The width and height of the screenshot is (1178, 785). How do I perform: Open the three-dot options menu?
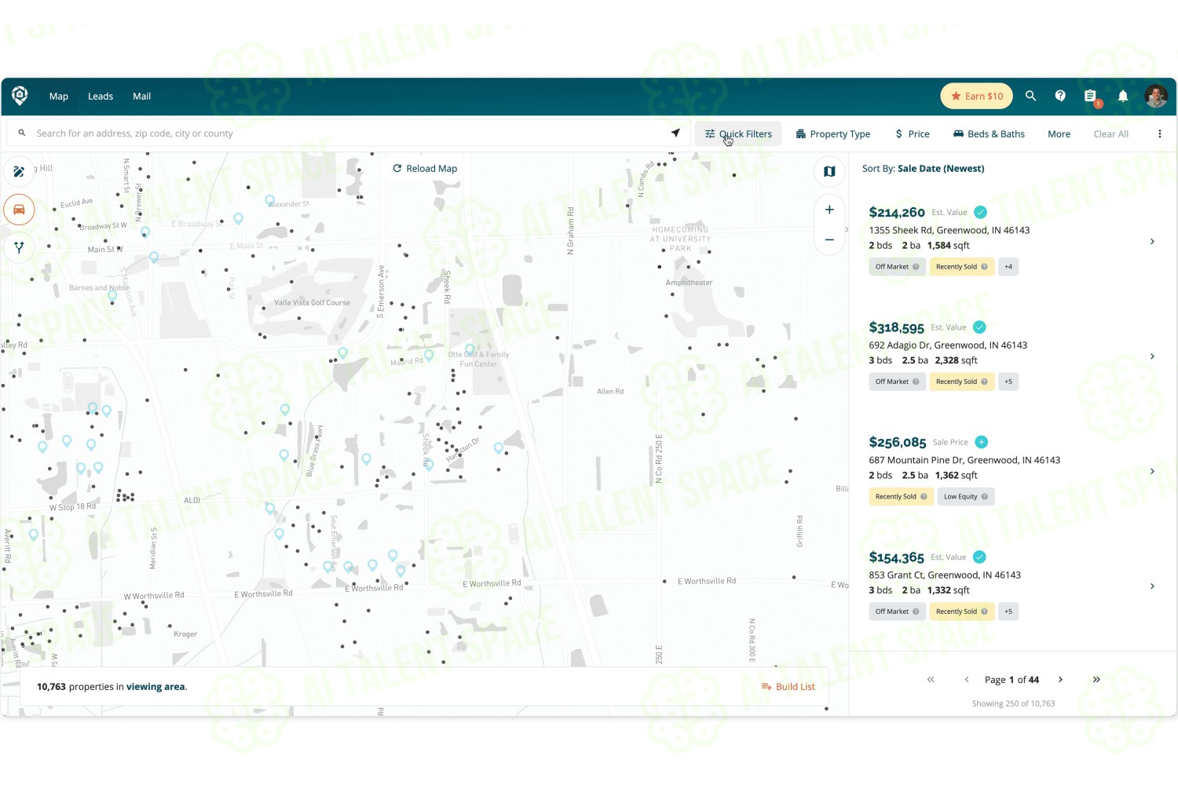1159,133
